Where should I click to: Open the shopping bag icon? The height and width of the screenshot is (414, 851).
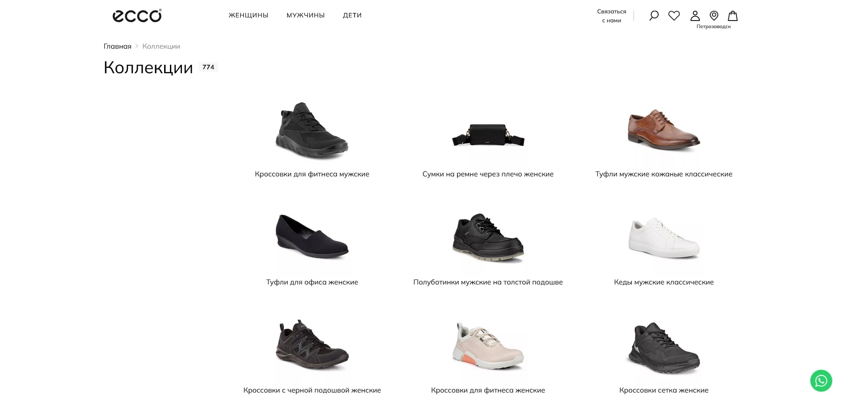(732, 16)
